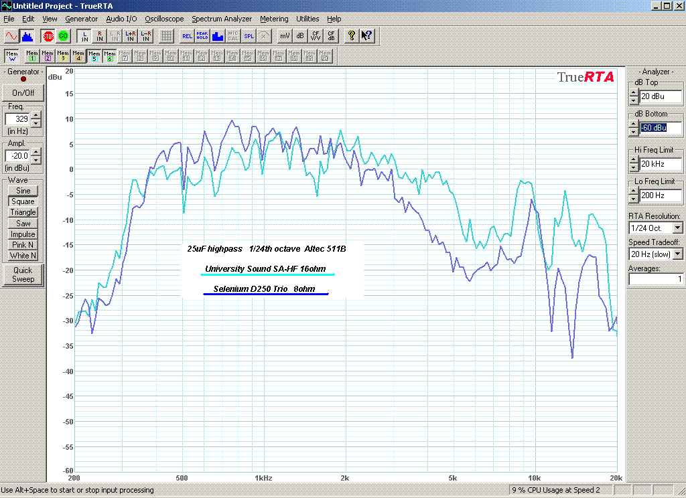Open the Oscilloscope menu
The image size is (686, 498).
pyautogui.click(x=164, y=19)
